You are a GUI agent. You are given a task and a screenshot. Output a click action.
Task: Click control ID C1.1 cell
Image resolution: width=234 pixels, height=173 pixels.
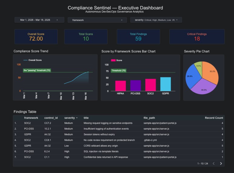coord(47,157)
